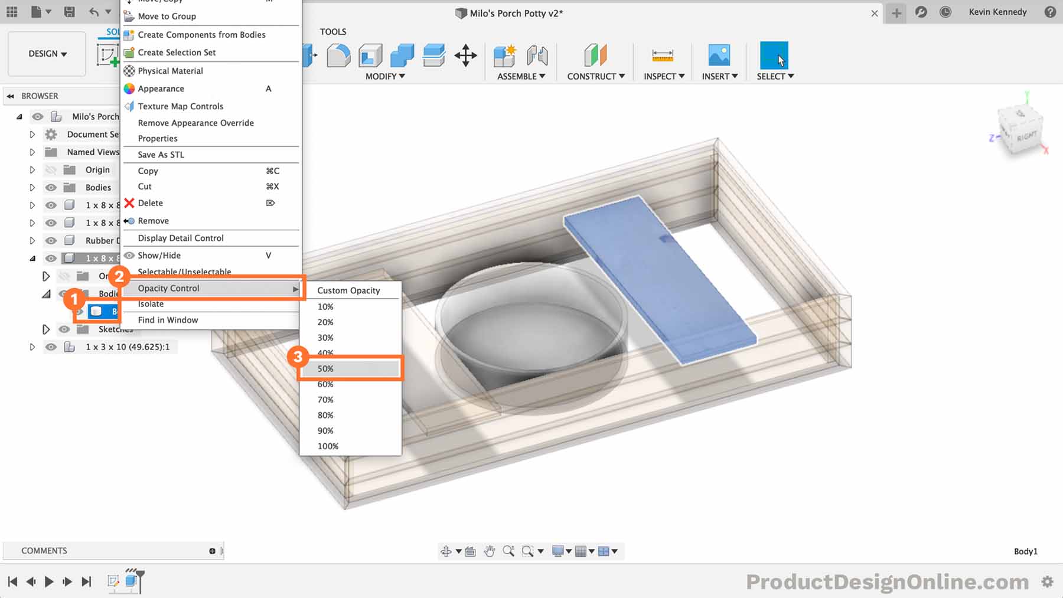This screenshot has width=1063, height=598.
Task: Select the Pan tool in the navigation bar
Action: point(489,551)
